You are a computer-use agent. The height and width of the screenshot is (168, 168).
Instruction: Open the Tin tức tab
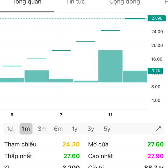(x=76, y=2)
